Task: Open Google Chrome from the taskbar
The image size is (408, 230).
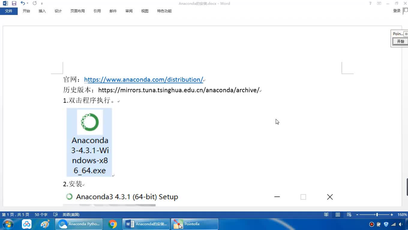Action: click(x=113, y=224)
